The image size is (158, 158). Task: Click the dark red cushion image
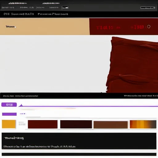click(132, 65)
